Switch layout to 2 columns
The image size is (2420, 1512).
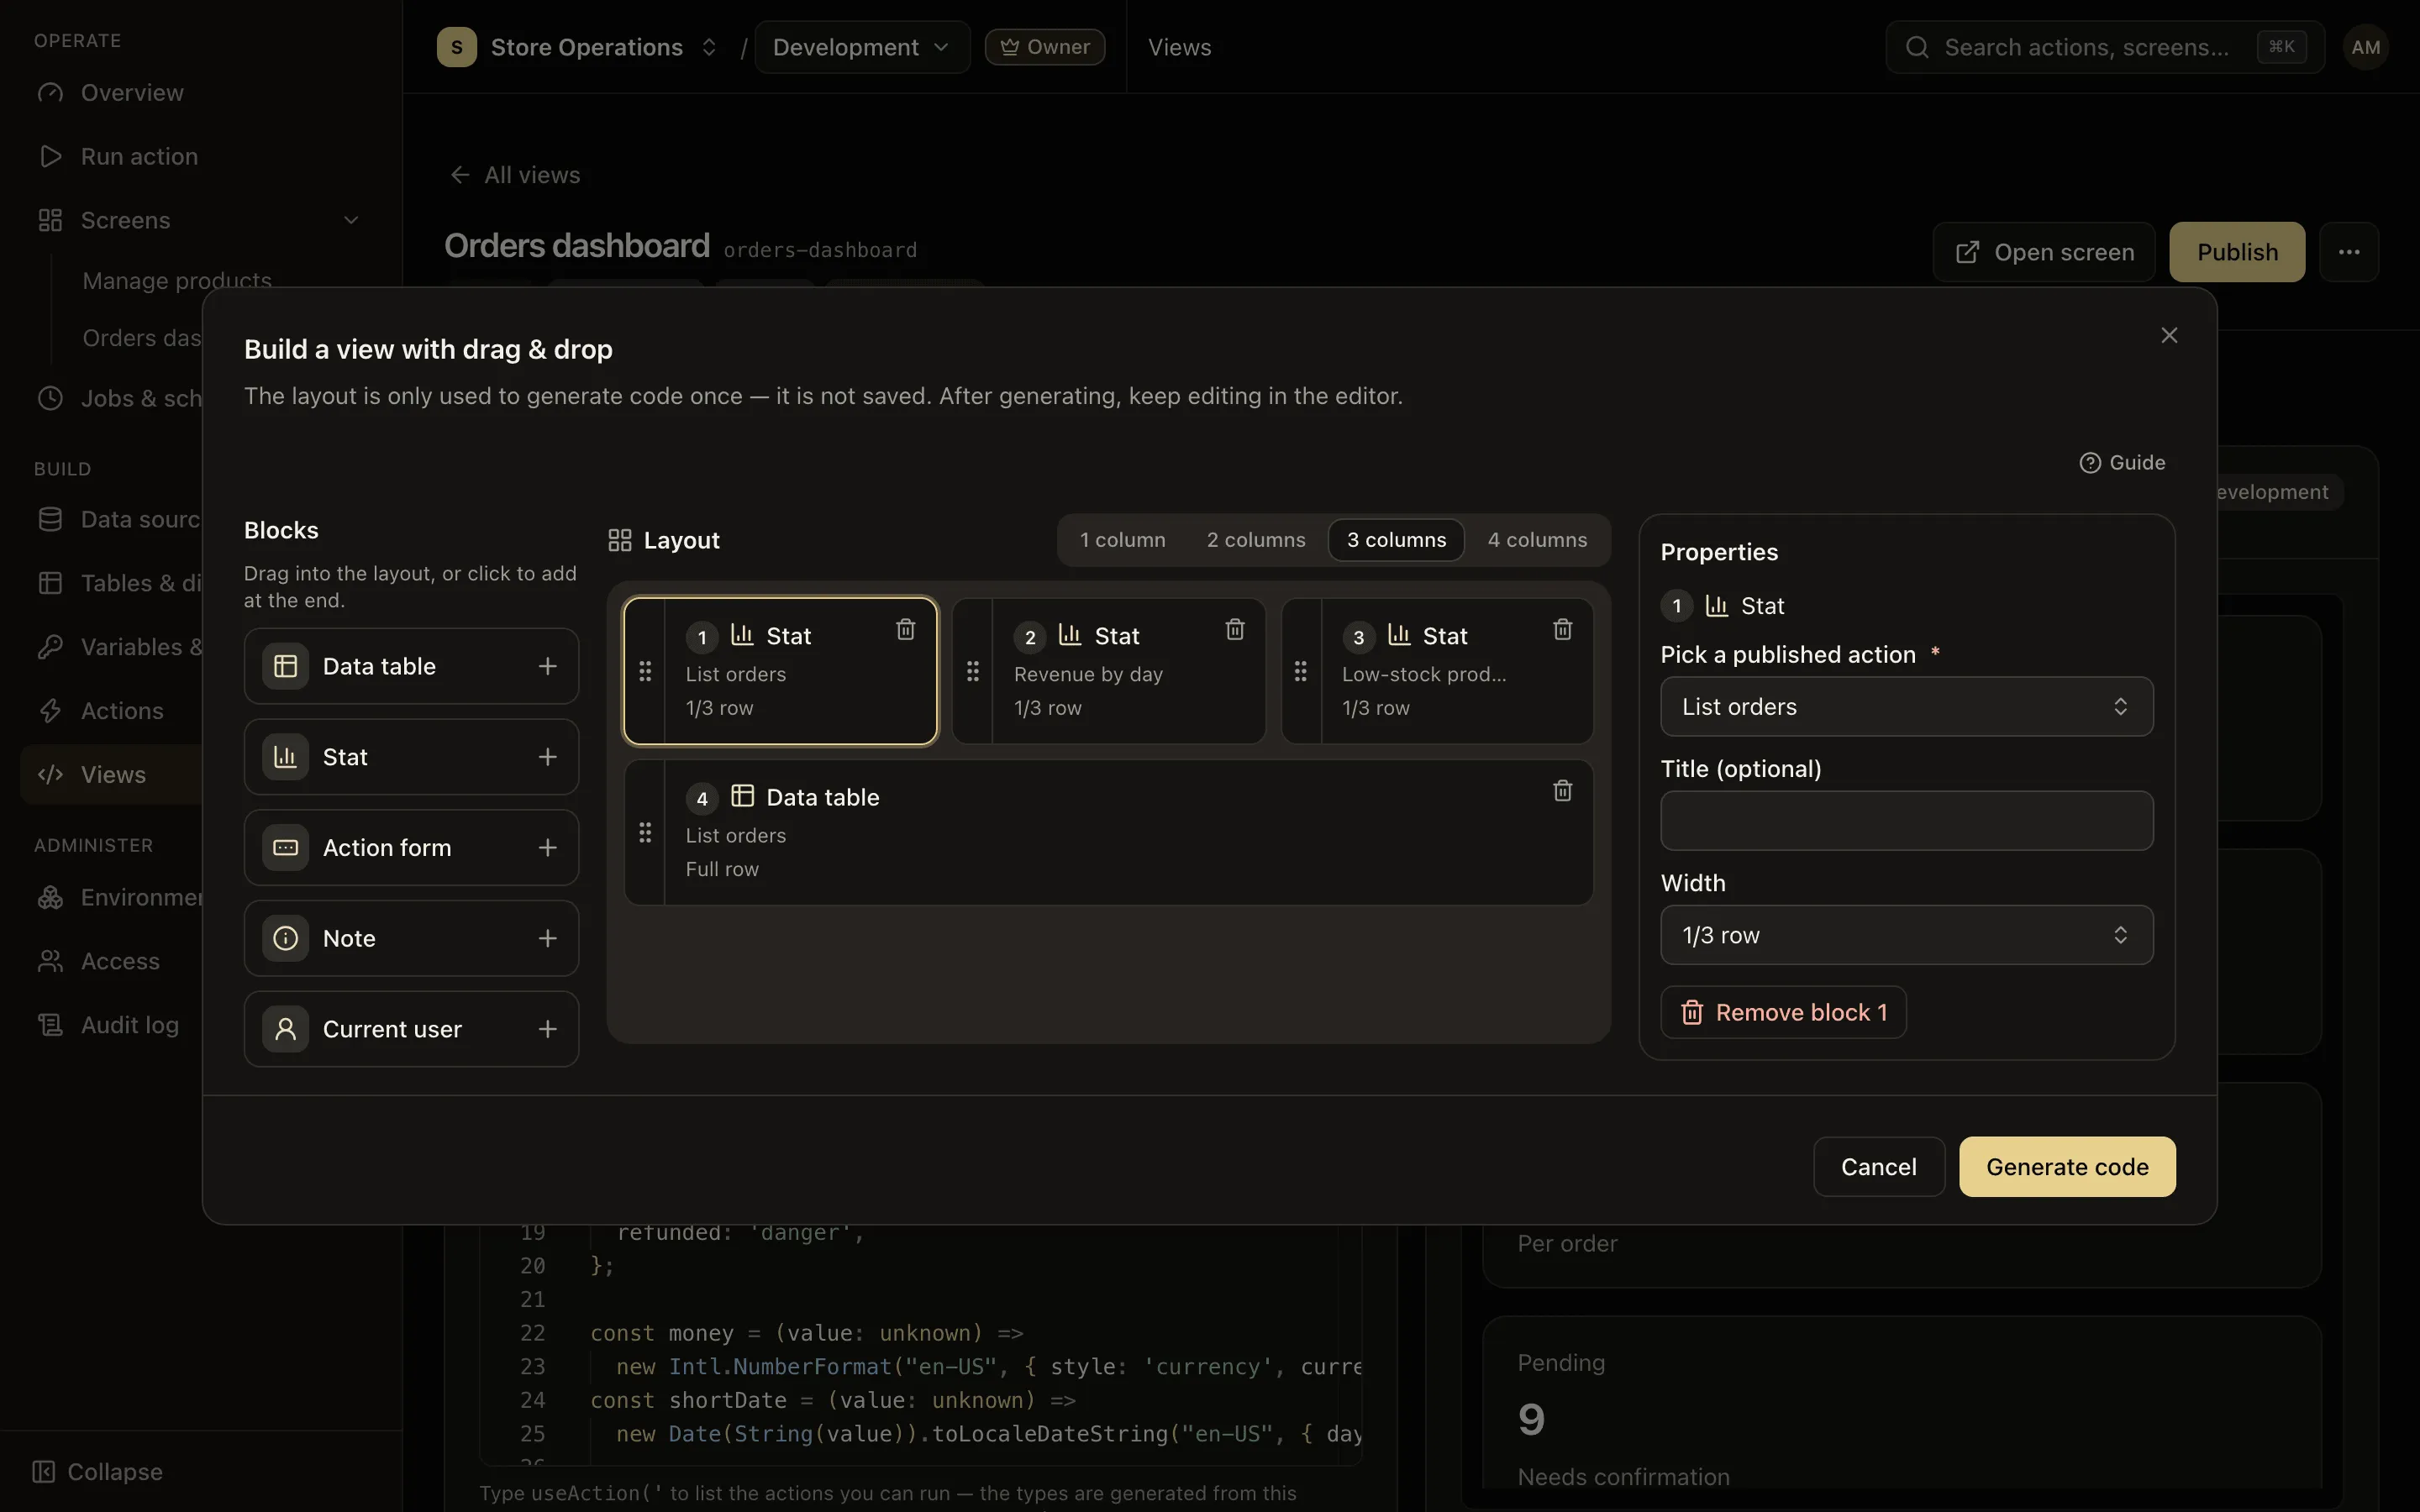coord(1255,540)
